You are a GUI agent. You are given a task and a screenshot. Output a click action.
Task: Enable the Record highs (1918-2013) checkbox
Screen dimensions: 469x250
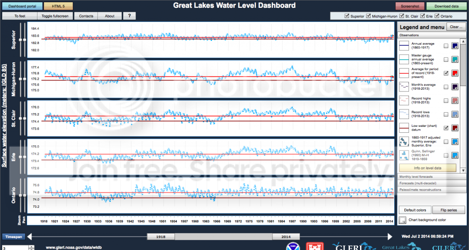pos(446,100)
